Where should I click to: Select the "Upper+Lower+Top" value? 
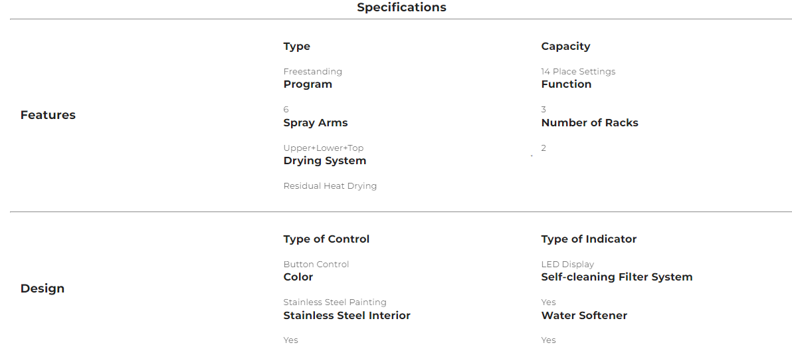(x=324, y=148)
